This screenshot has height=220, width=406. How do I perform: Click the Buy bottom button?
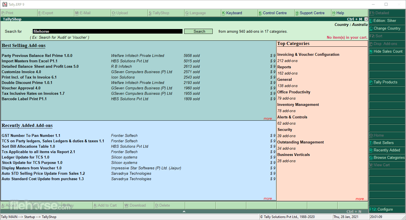tap(77, 205)
